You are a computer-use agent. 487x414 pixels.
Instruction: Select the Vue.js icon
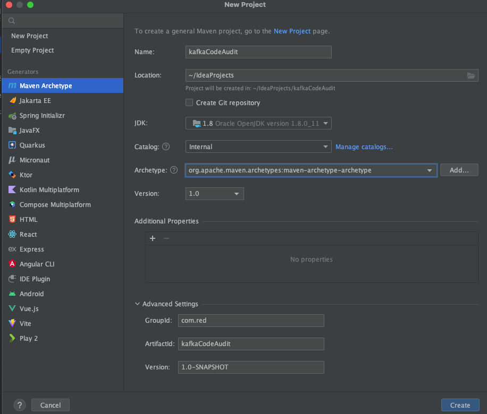click(x=12, y=308)
